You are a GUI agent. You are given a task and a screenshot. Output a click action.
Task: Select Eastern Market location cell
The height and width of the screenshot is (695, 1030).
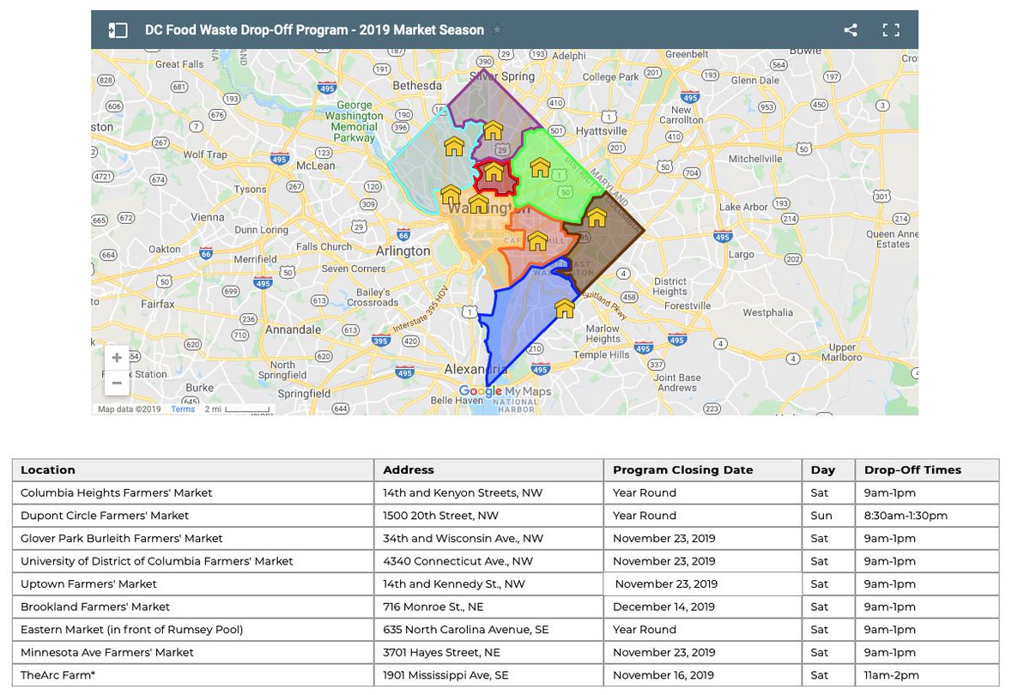(194, 630)
